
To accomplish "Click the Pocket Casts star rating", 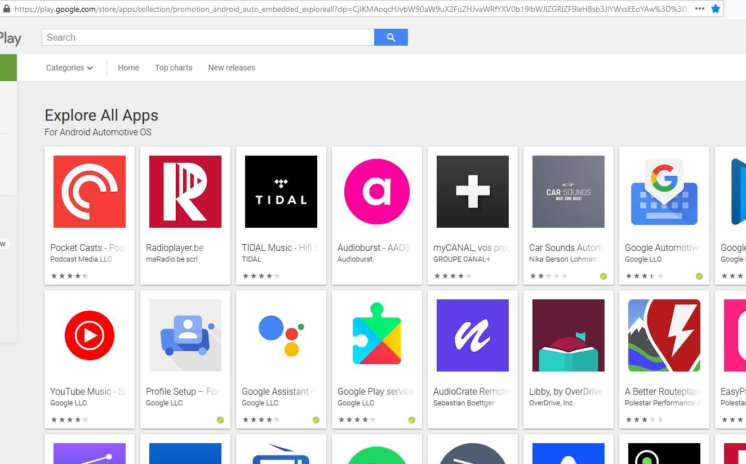I will 70,276.
